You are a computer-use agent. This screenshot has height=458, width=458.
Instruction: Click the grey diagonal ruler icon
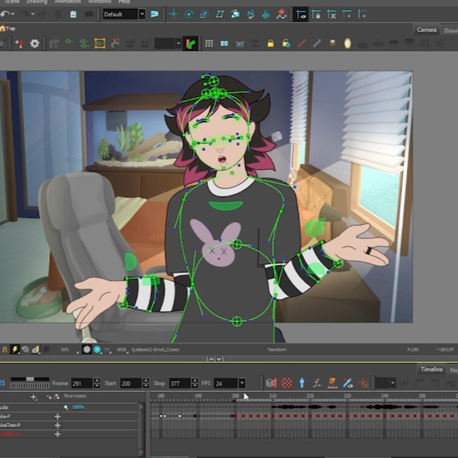317,44
